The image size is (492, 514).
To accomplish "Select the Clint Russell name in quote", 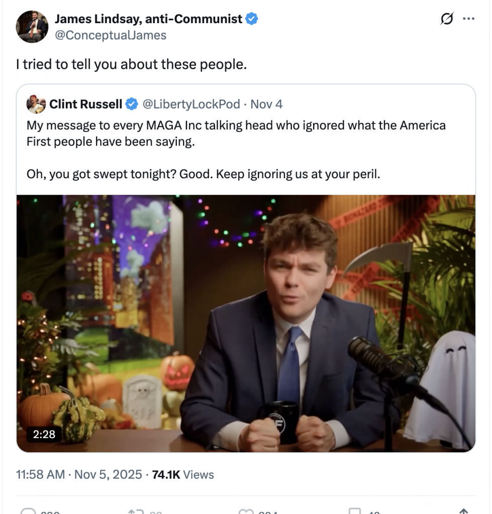I will coord(85,104).
